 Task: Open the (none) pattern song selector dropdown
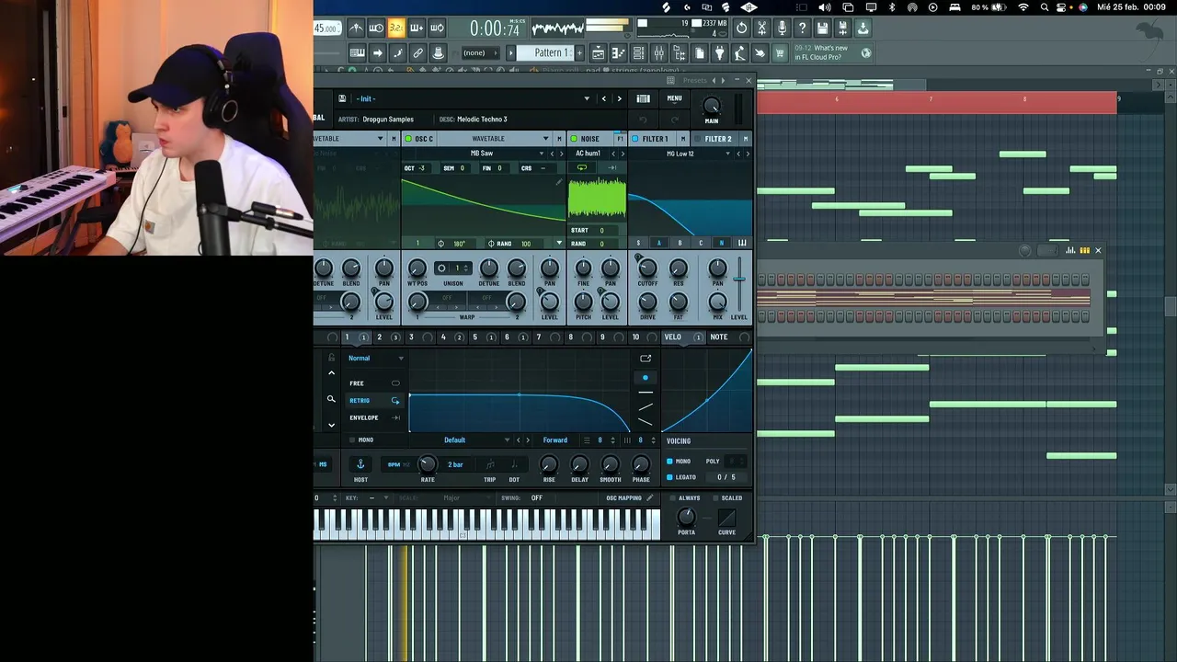coord(479,52)
